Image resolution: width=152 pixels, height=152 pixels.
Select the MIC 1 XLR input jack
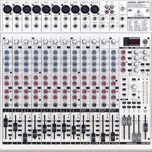[7, 9]
